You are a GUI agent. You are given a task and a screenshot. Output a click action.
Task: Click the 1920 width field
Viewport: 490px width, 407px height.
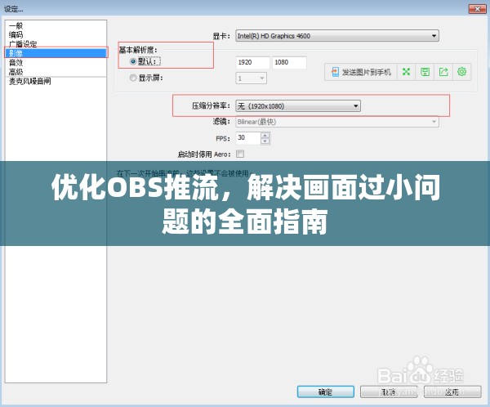[252, 62]
